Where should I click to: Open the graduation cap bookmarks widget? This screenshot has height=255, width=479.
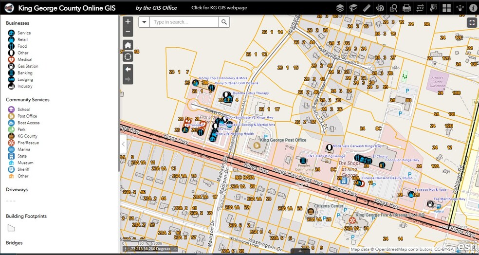[x=353, y=8]
